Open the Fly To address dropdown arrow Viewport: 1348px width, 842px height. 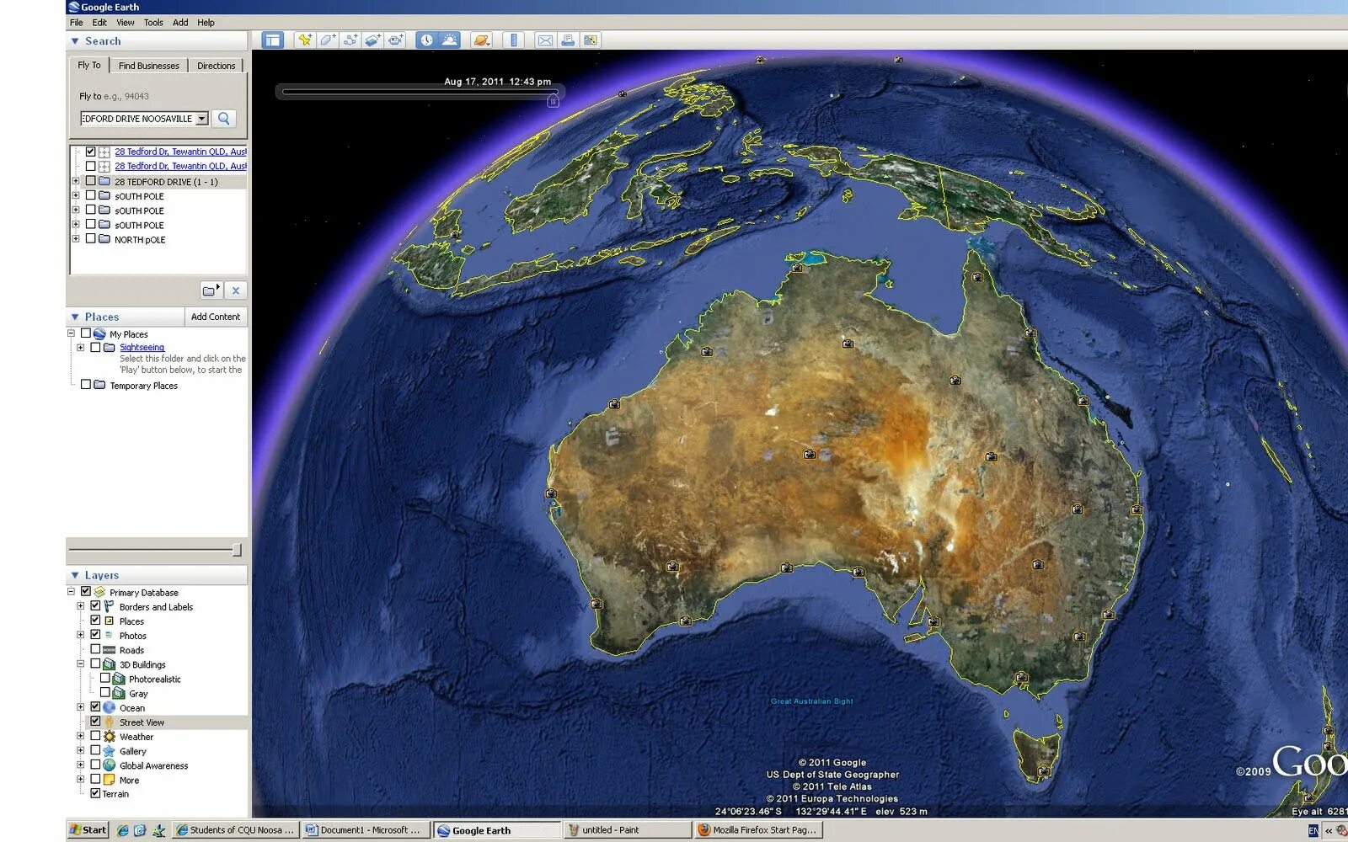pos(201,119)
